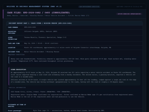Click the 'LOCATION' row label

pos(12,48)
